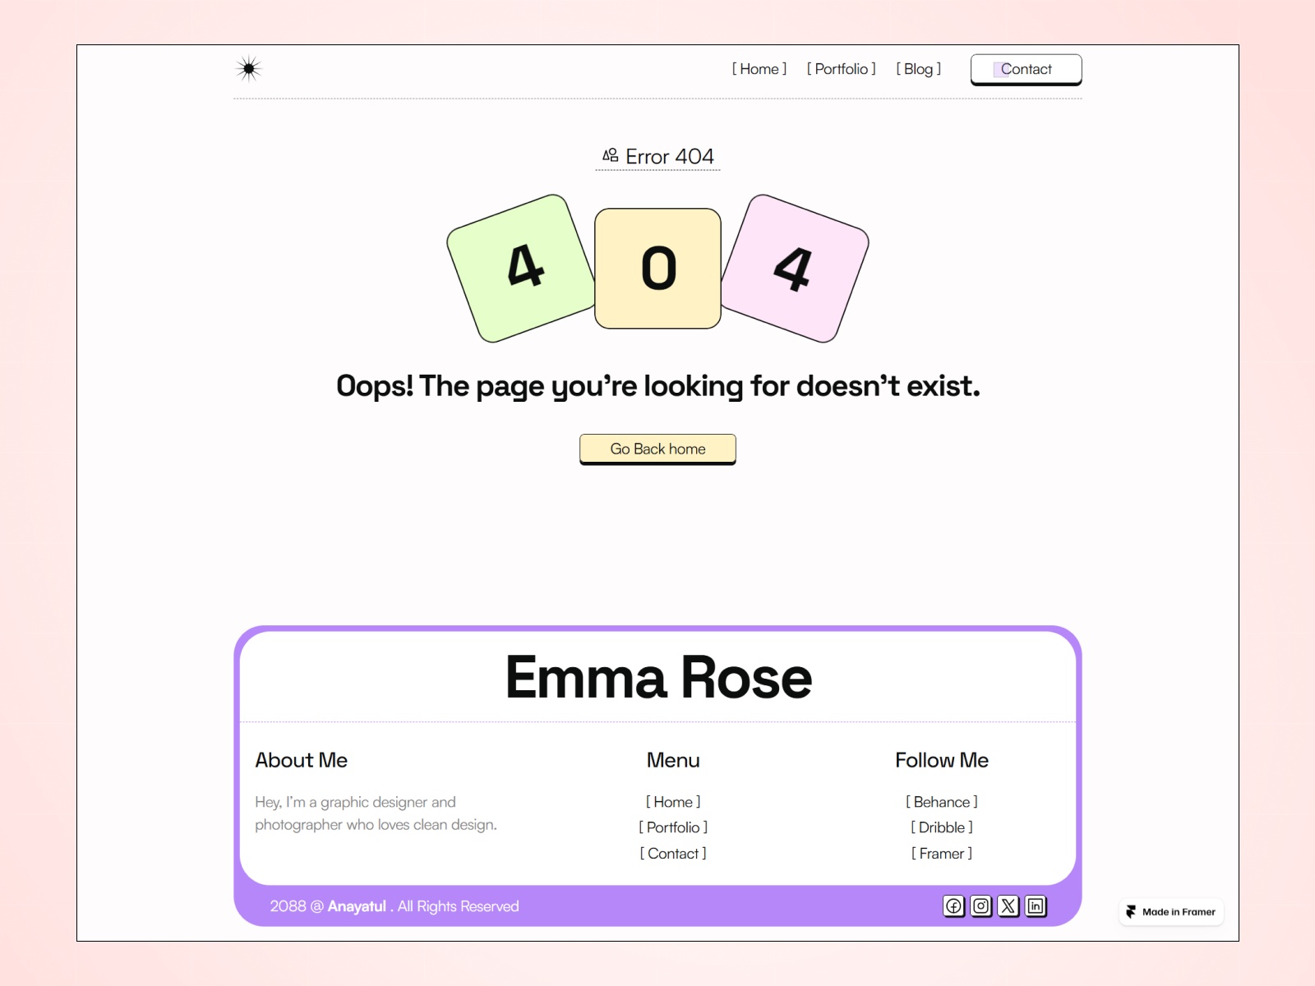Click the Contact button in the header
This screenshot has width=1315, height=986.
(x=1026, y=69)
